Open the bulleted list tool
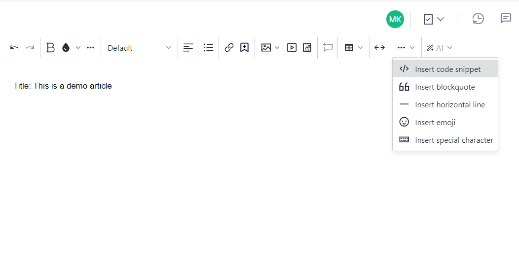519x259 pixels. point(208,48)
